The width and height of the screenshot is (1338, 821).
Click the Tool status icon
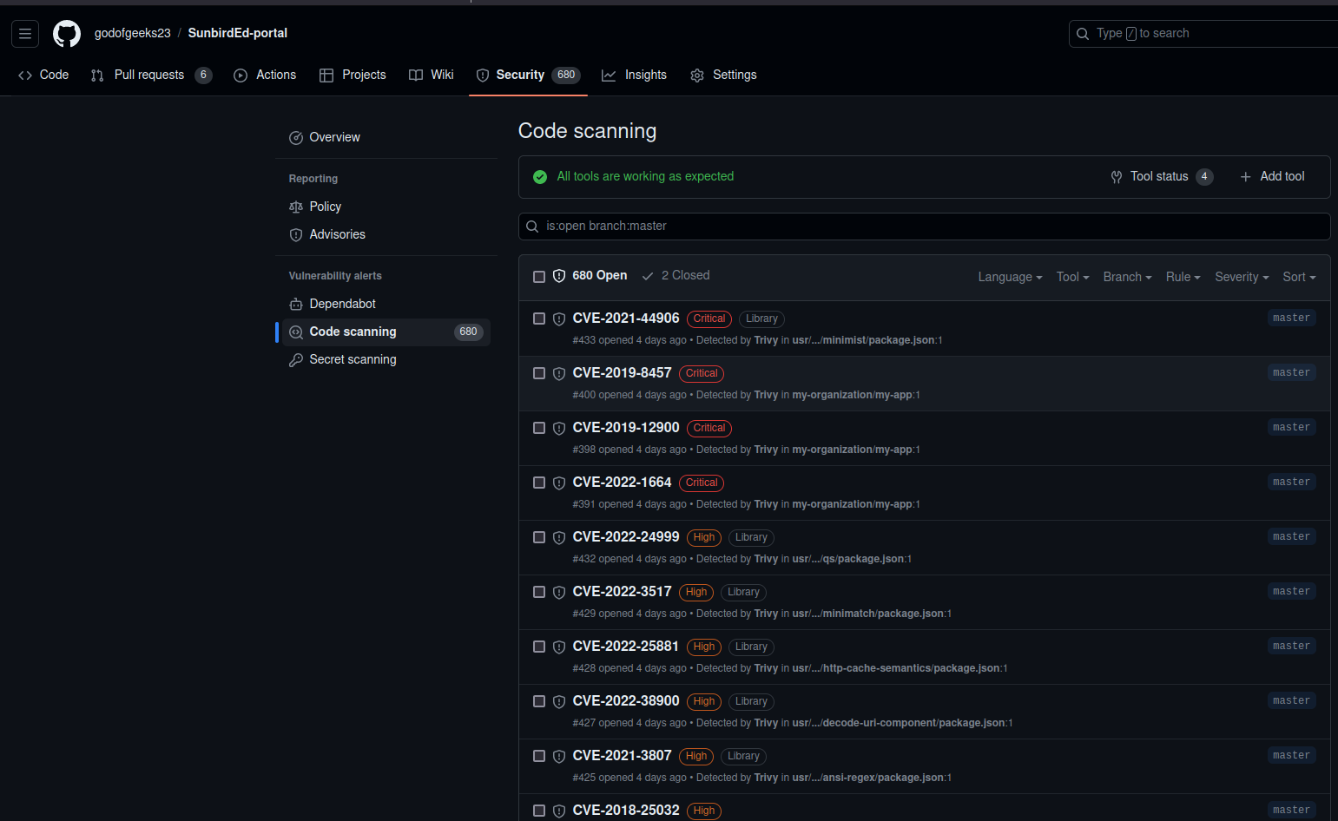coord(1117,177)
